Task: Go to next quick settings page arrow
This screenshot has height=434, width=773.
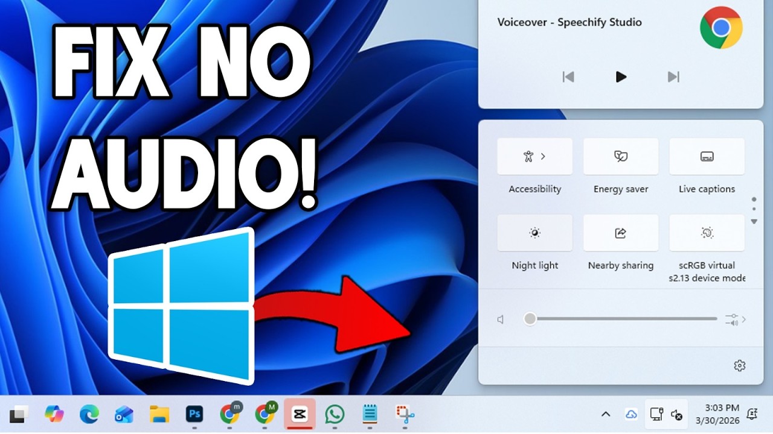Action: coord(754,222)
